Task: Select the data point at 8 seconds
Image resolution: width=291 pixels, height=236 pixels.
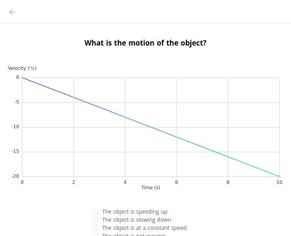Action: click(228, 157)
